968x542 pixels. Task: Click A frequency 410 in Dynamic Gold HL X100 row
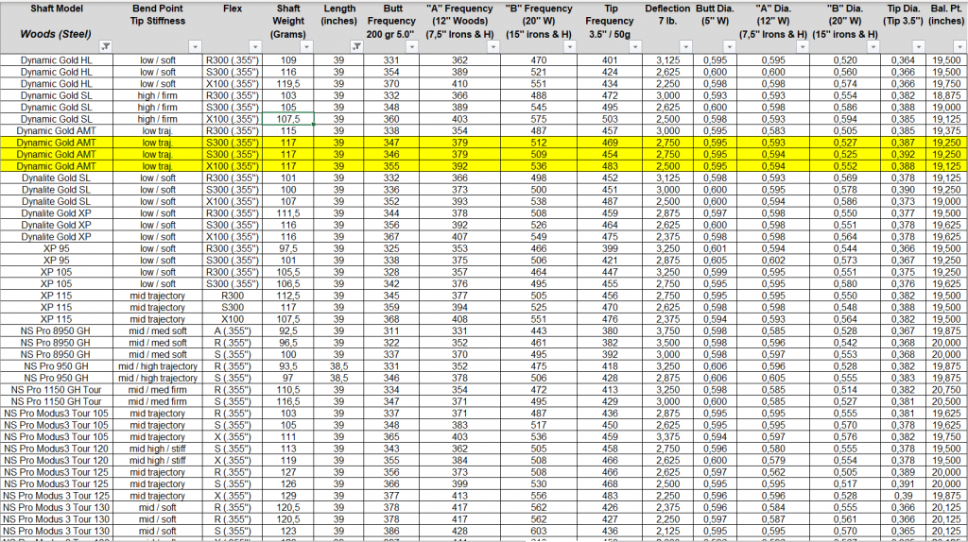point(459,84)
